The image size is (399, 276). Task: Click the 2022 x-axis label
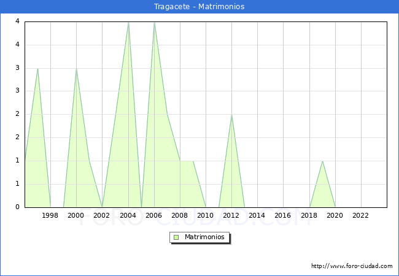click(x=360, y=215)
